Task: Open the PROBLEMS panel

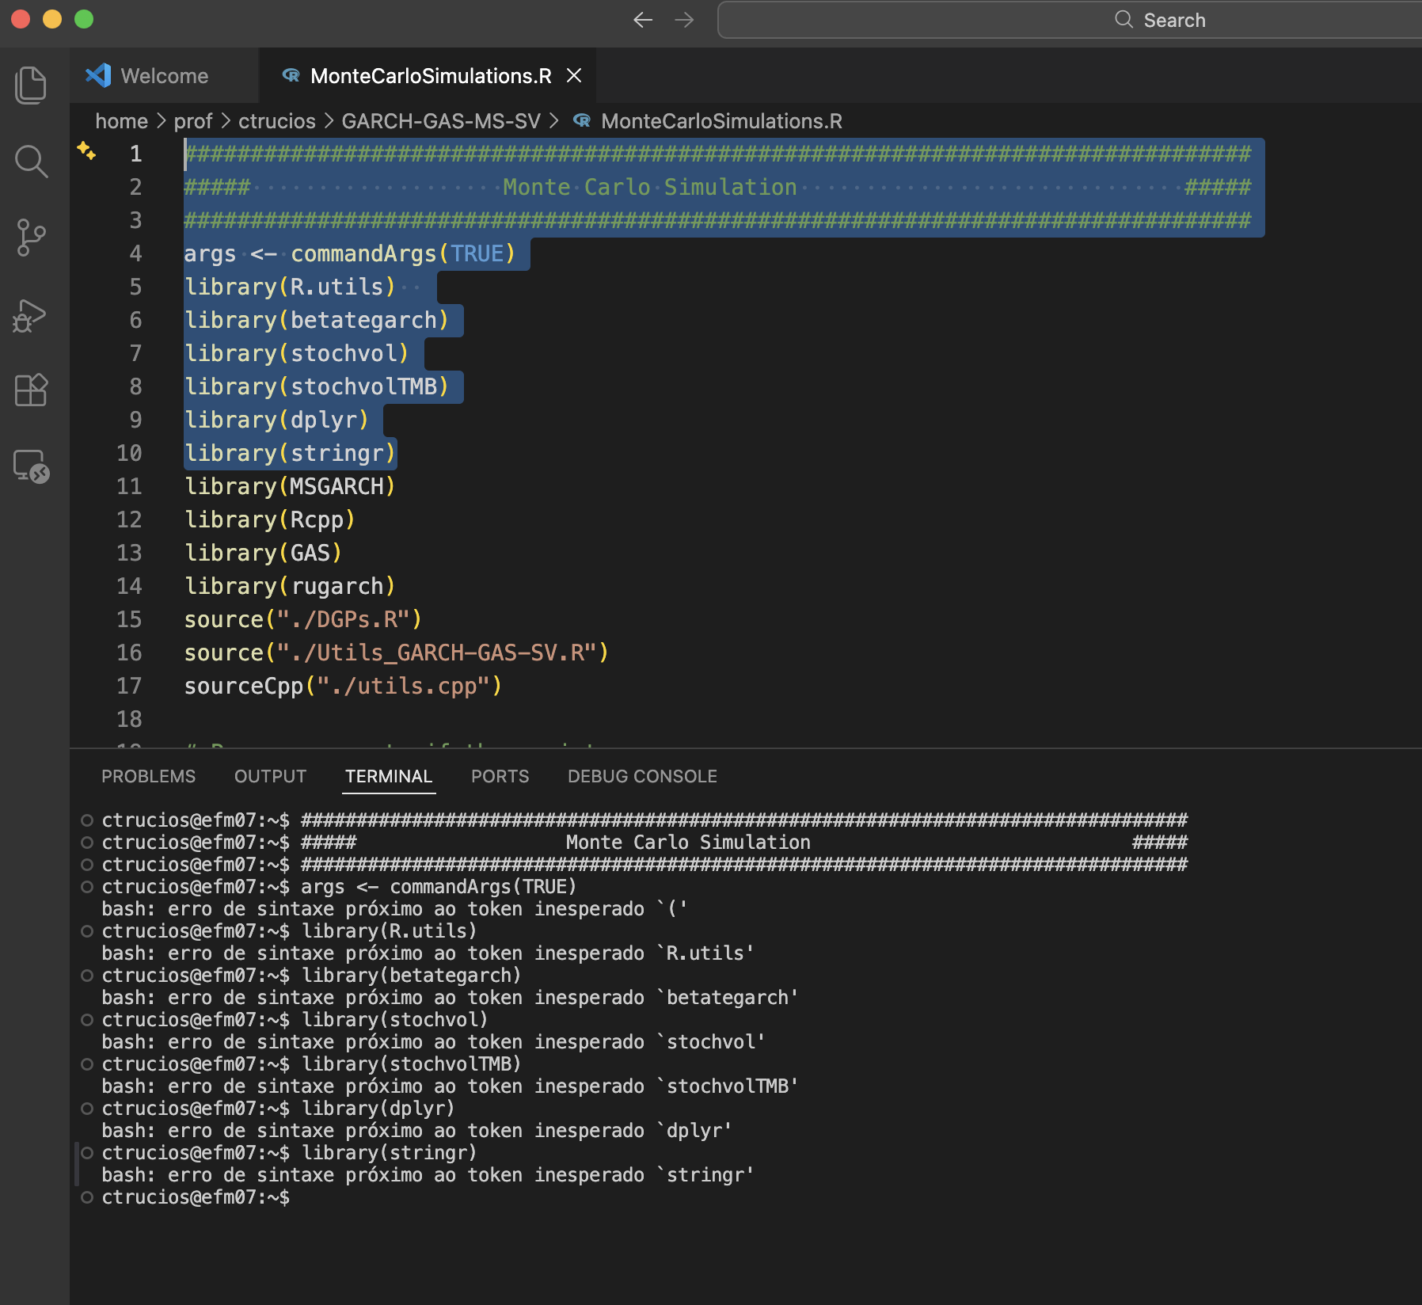Action: [148, 776]
